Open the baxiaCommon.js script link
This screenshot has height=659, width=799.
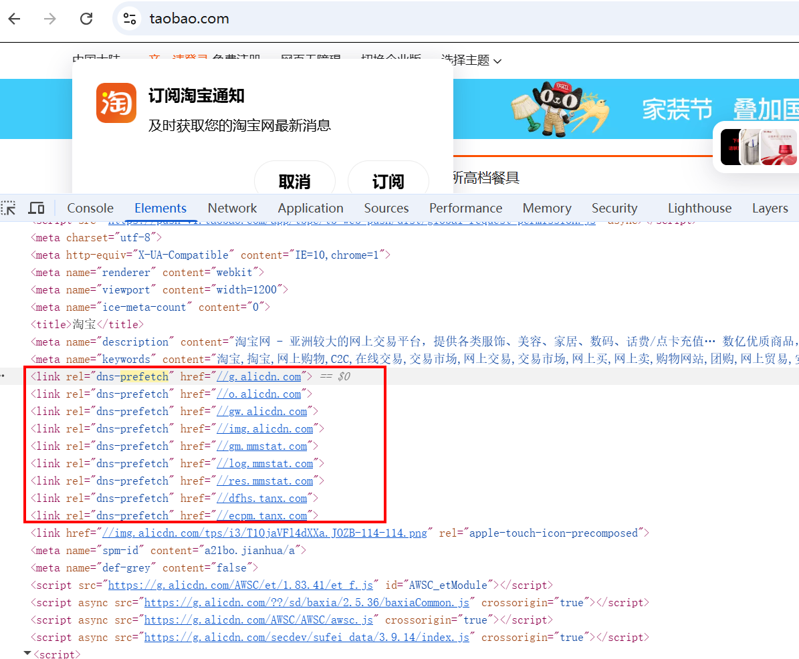tap(307, 602)
